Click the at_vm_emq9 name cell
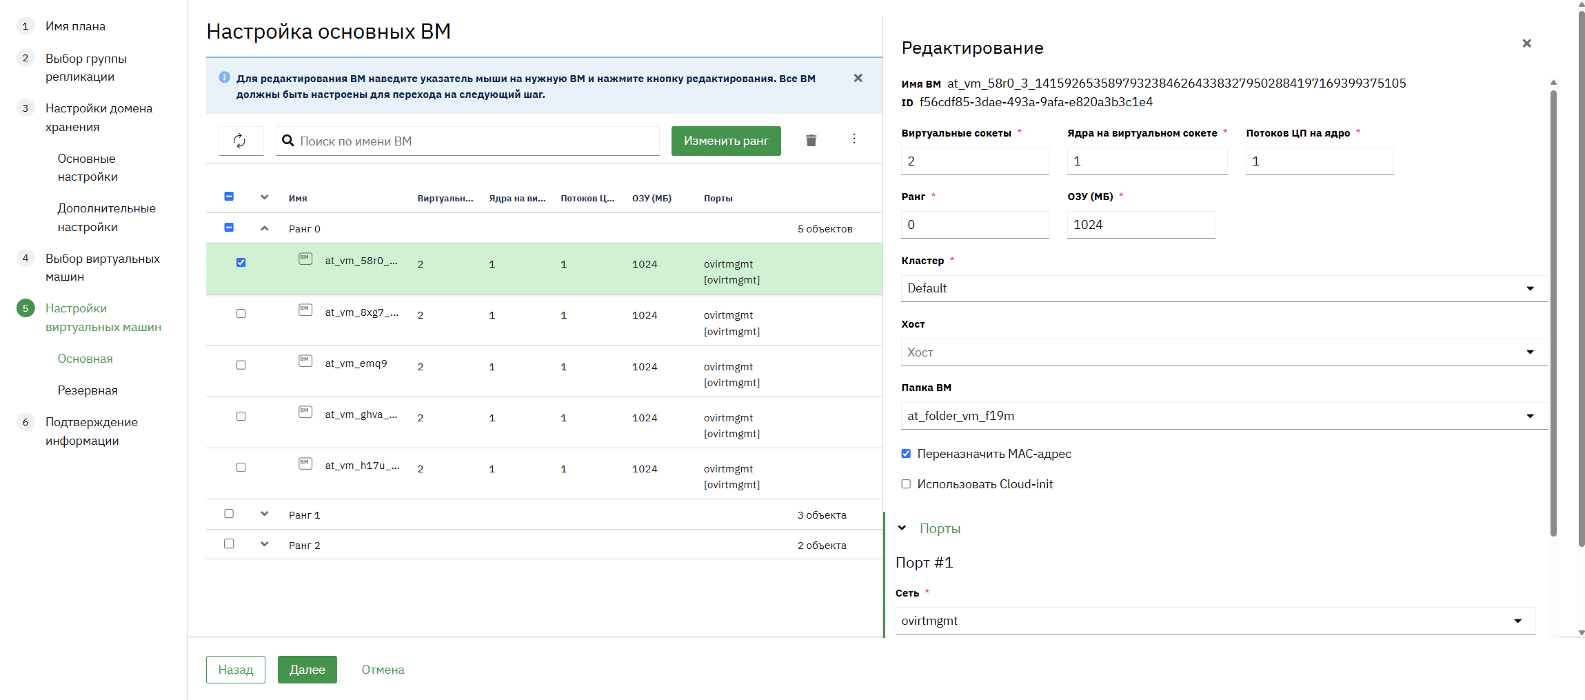 pos(356,363)
